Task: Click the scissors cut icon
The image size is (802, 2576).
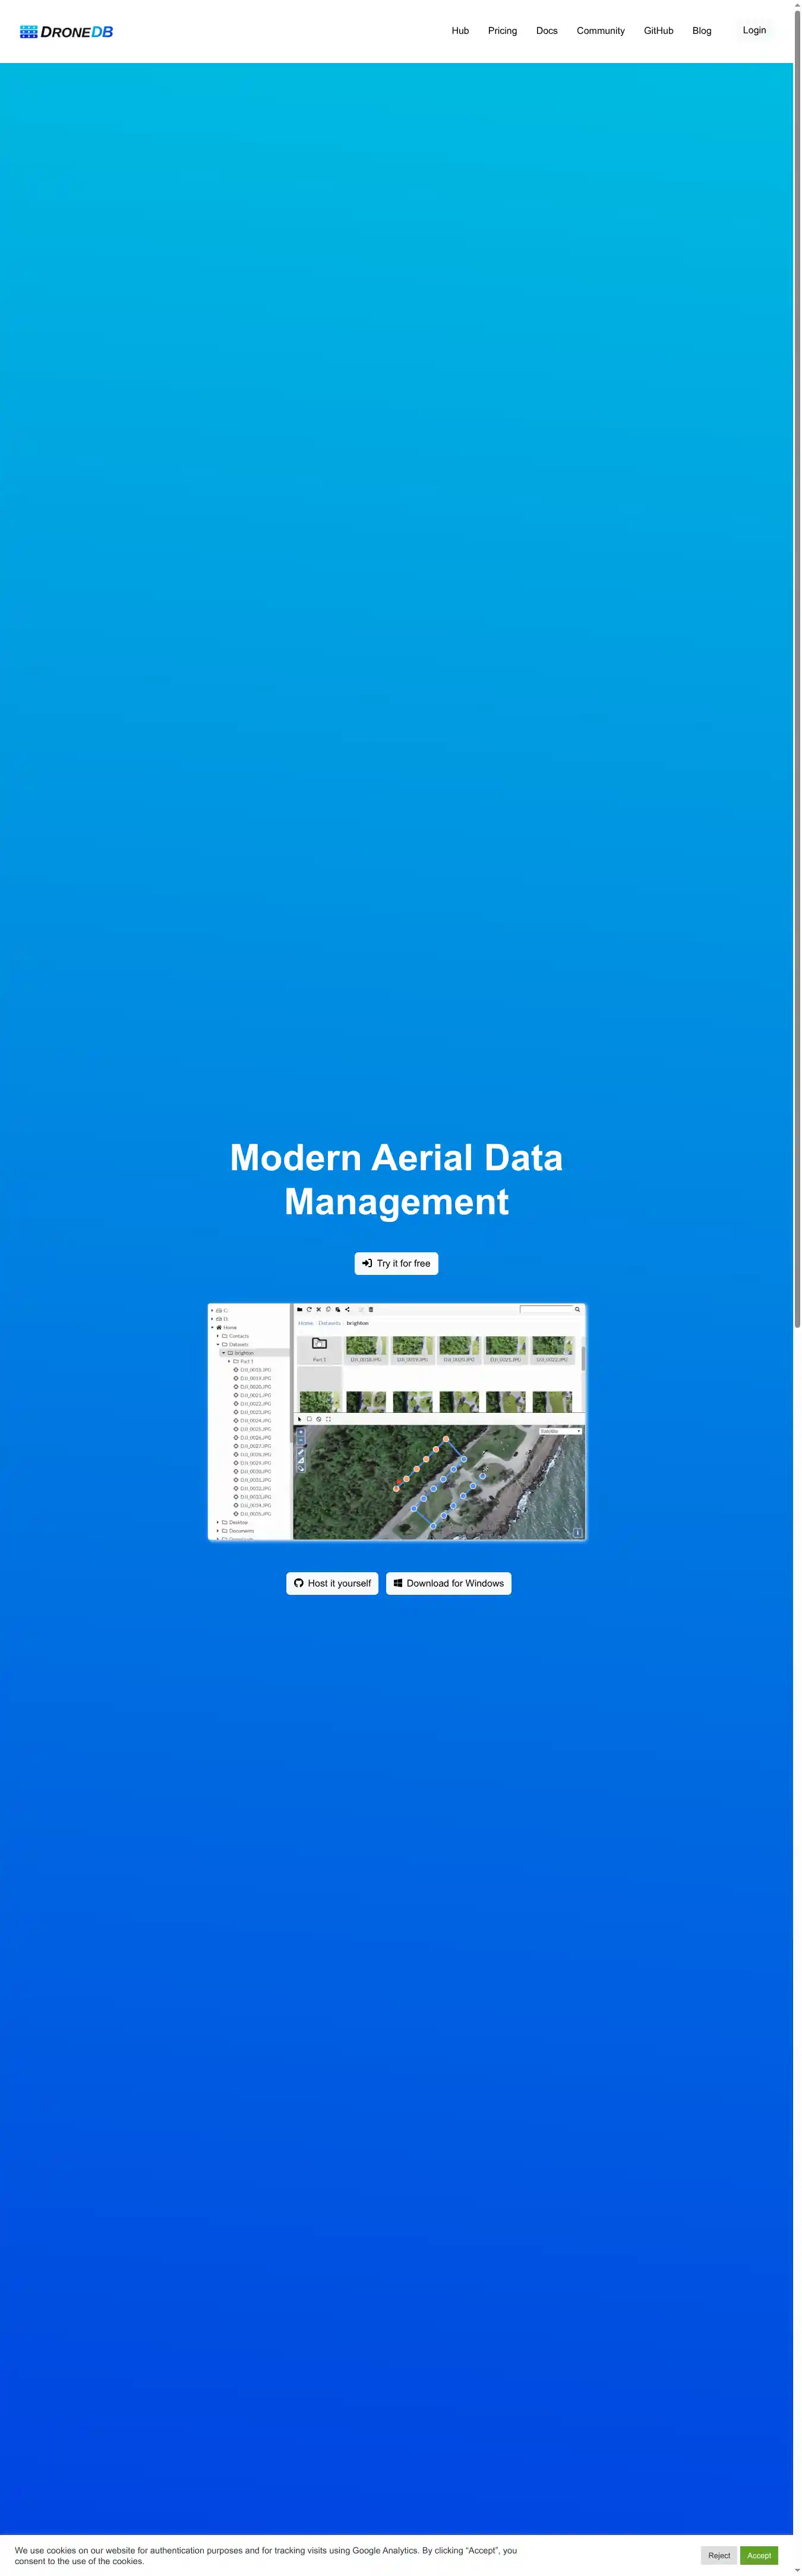Action: [318, 1309]
